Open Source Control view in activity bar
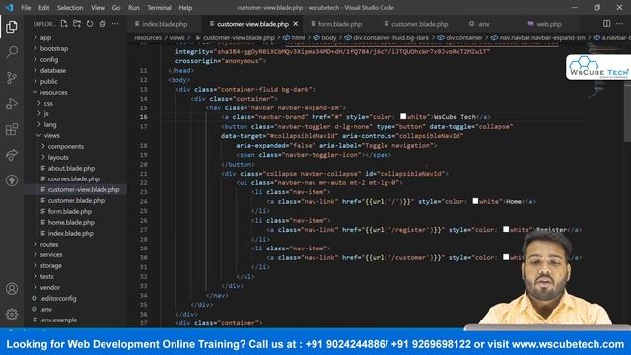631x355 pixels. click(12, 78)
